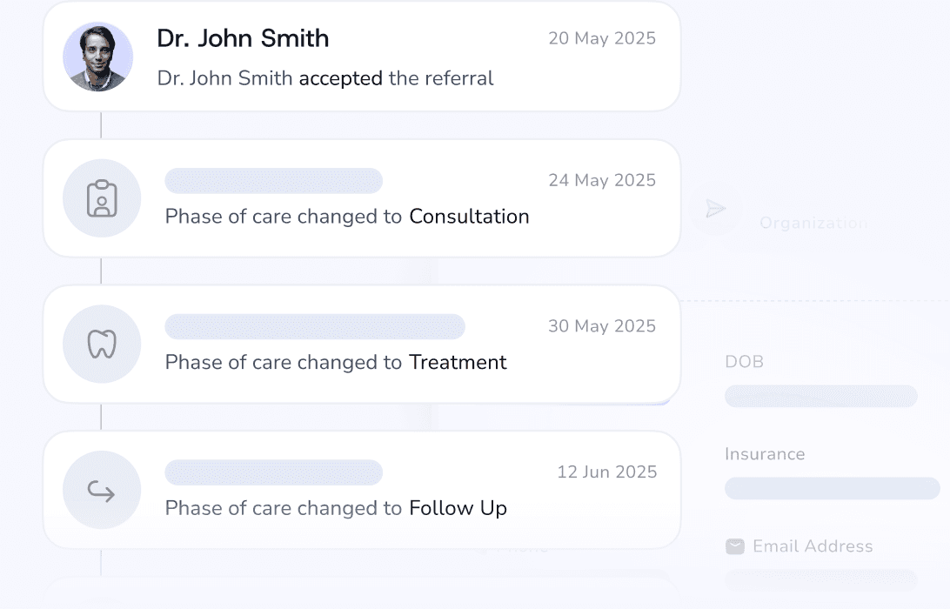Click the envelope icon beside Email Address
The image size is (950, 609).
click(x=735, y=546)
